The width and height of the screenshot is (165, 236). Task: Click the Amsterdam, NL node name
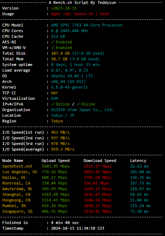(18, 189)
